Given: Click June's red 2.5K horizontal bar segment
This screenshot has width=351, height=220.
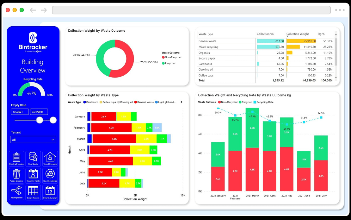Looking at the screenshot, I should click(100, 172).
